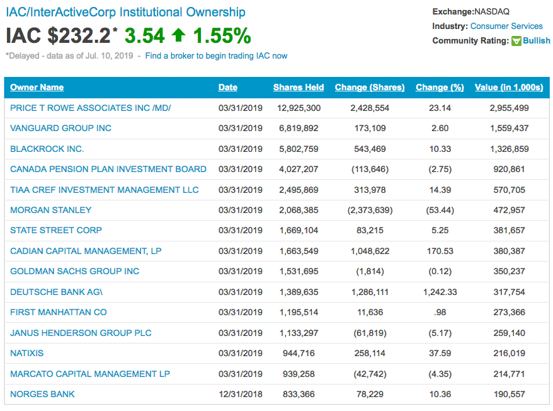The width and height of the screenshot is (553, 411).
Task: Select the 1.55% change value
Action: [222, 36]
